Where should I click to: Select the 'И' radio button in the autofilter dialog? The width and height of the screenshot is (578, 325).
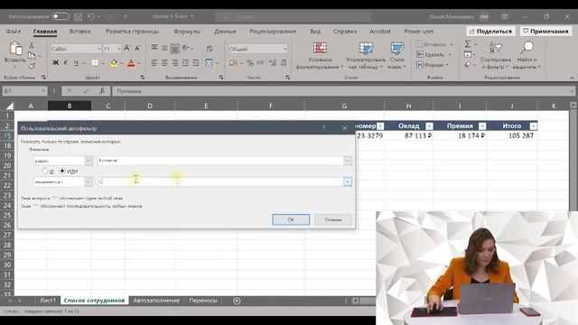45,171
